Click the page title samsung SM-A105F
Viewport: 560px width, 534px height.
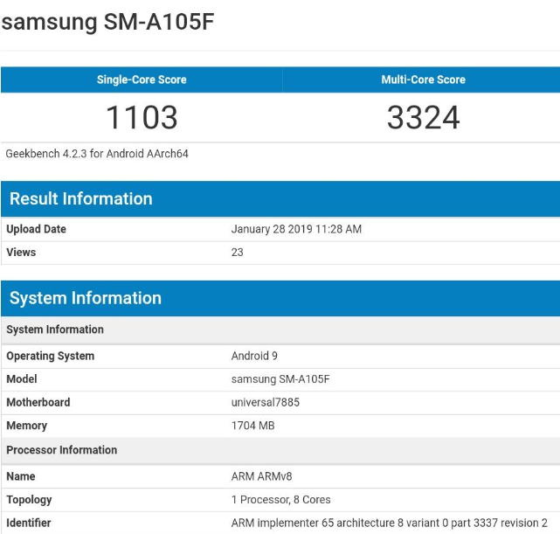pyautogui.click(x=107, y=22)
